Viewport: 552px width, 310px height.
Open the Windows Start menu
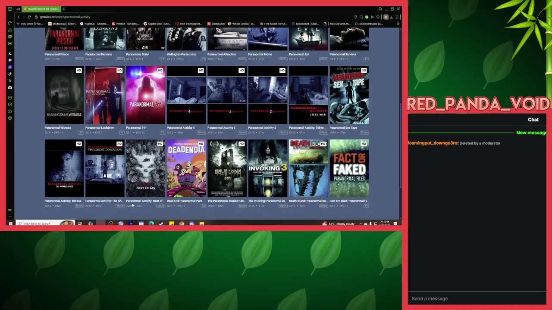point(10,224)
